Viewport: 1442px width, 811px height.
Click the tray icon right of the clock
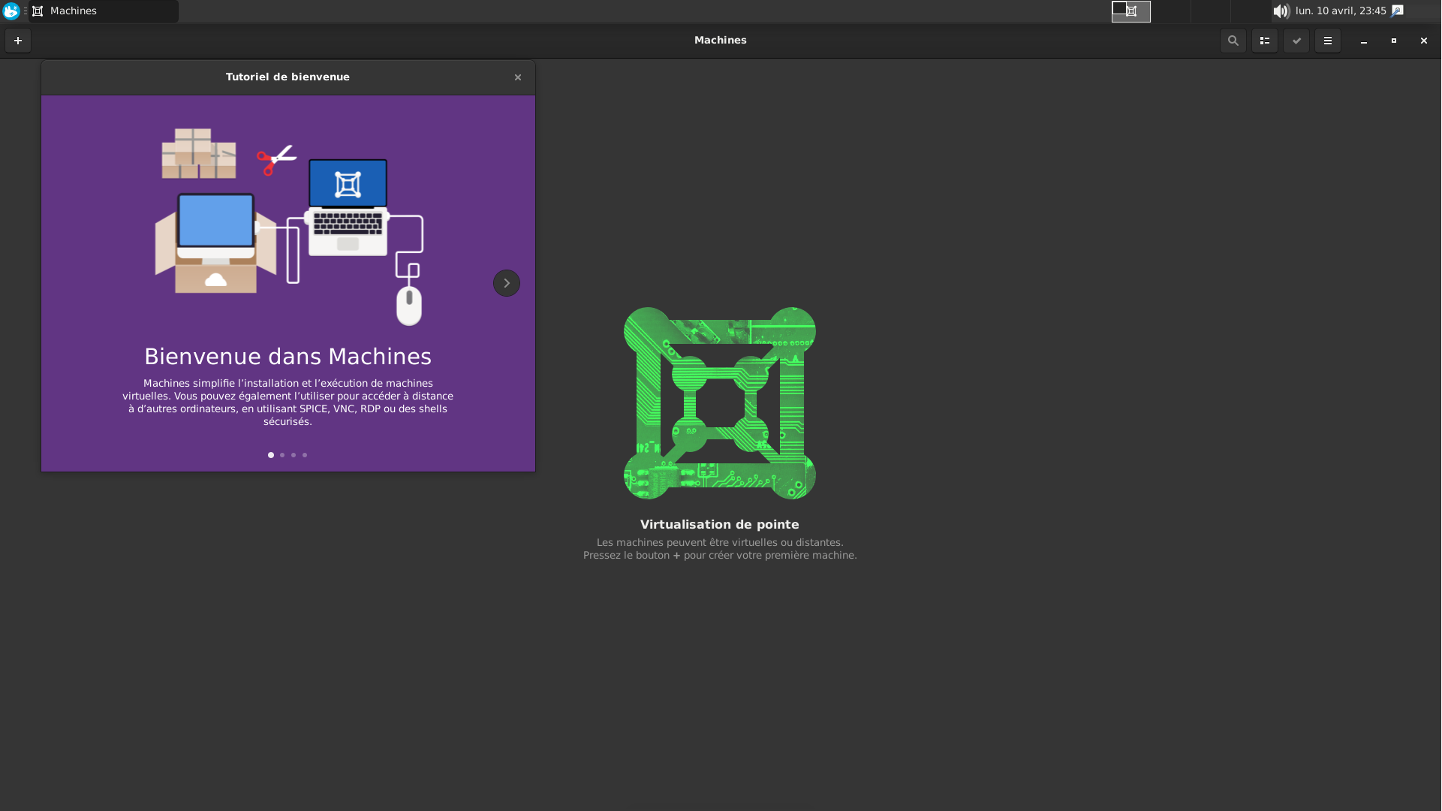pos(1397,11)
